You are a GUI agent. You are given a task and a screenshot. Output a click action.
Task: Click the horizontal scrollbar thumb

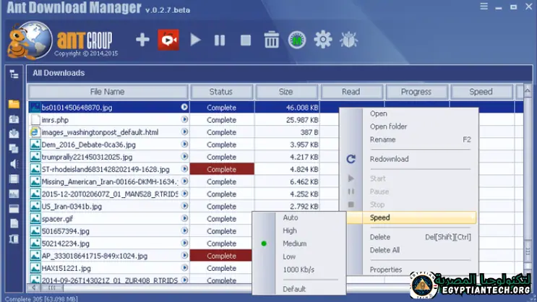tap(51, 288)
